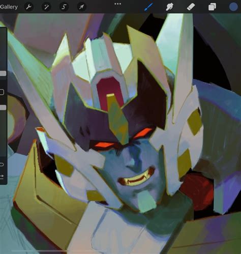Open the blue active color picker

[x=233, y=7]
